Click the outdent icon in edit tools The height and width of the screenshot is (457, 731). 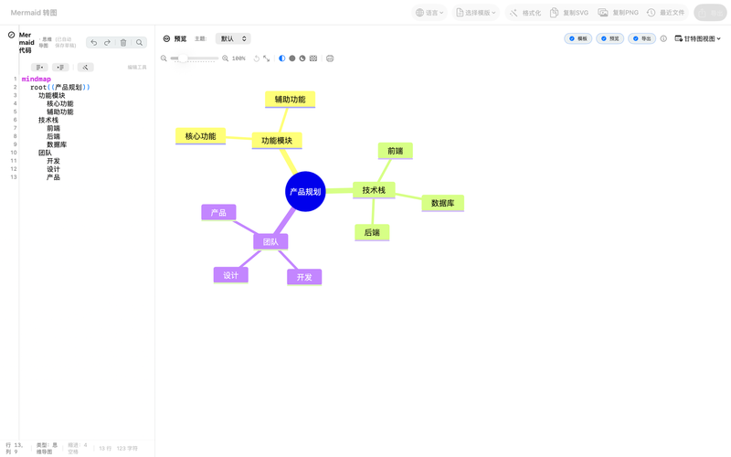click(39, 67)
